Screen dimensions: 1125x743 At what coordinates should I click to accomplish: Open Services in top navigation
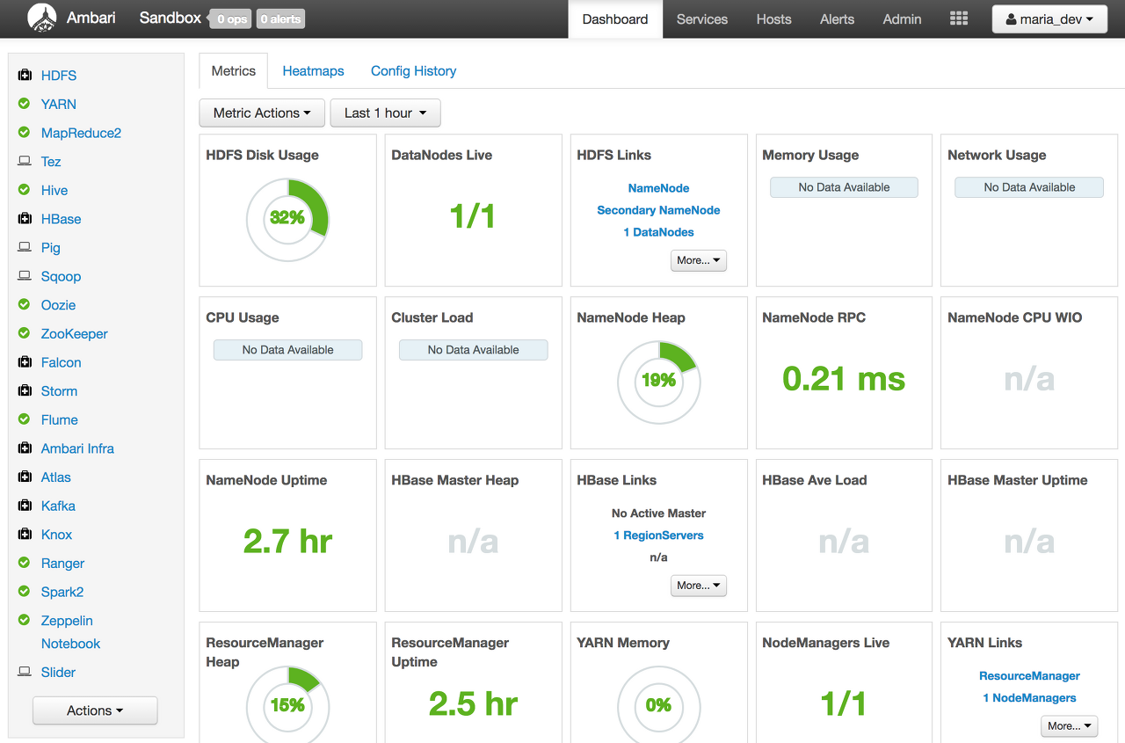[x=702, y=19]
